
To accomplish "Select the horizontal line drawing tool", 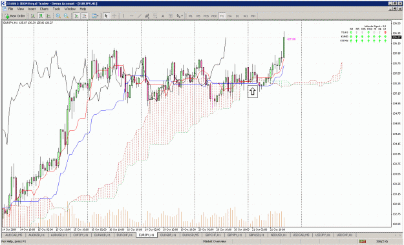I will [132, 16].
